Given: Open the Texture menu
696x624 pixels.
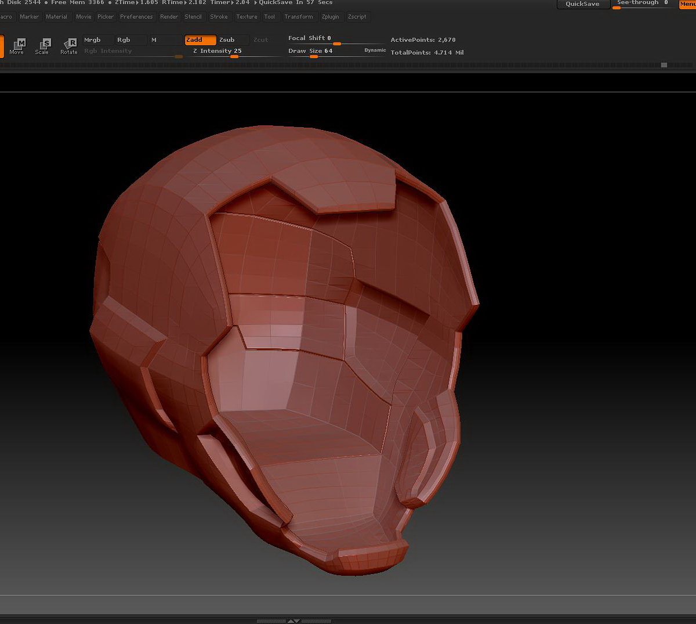Looking at the screenshot, I should 246,17.
